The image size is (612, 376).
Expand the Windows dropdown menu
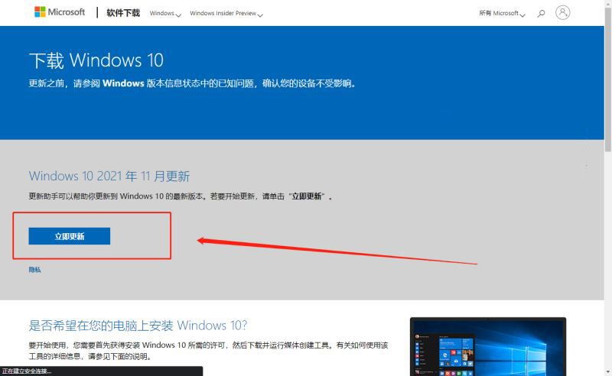coord(165,13)
